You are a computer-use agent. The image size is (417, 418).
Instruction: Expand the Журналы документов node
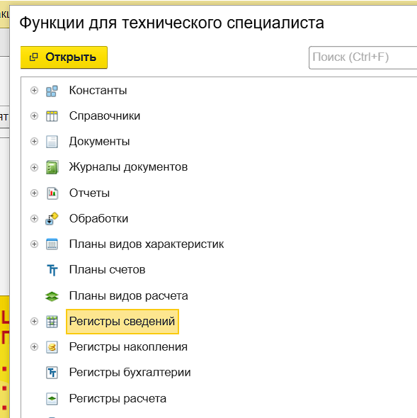(34, 167)
